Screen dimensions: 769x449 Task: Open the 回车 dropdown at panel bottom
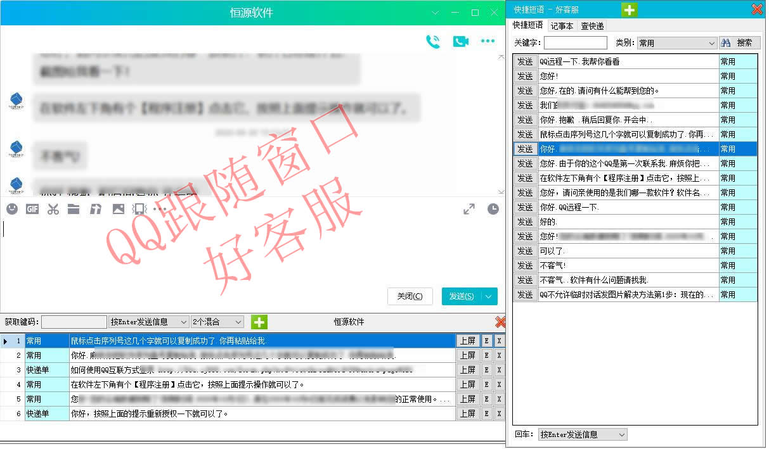point(582,434)
